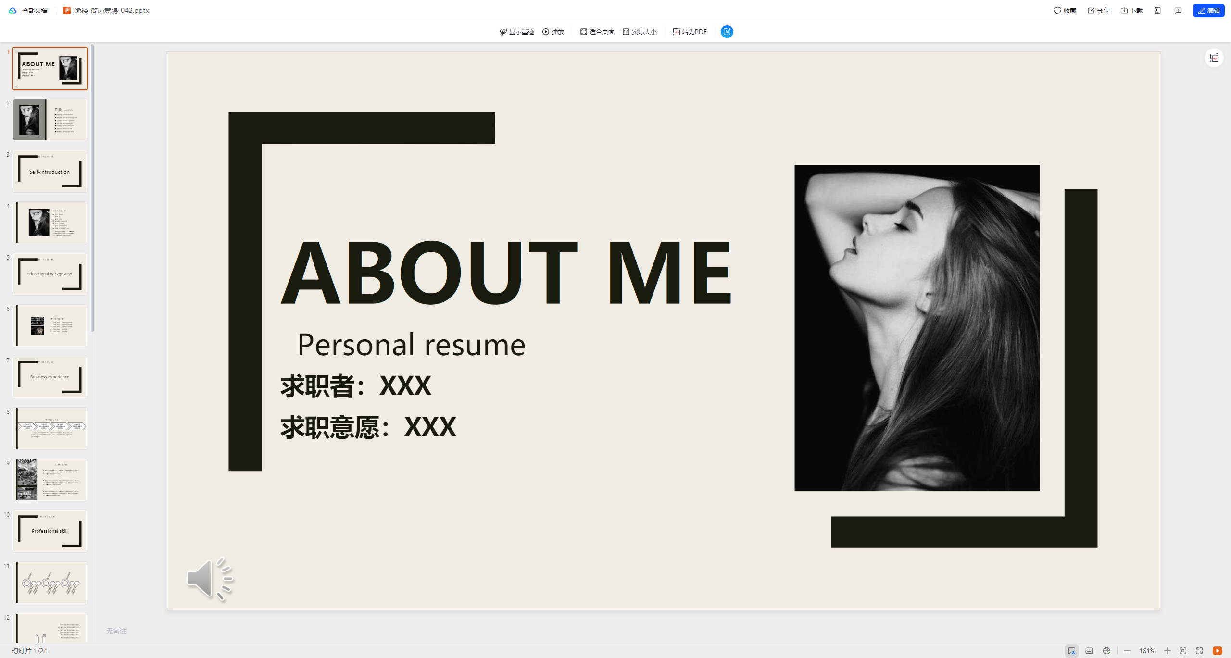This screenshot has height=658, width=1231.
Task: Click the AI assistant icon in toolbar
Action: (727, 32)
